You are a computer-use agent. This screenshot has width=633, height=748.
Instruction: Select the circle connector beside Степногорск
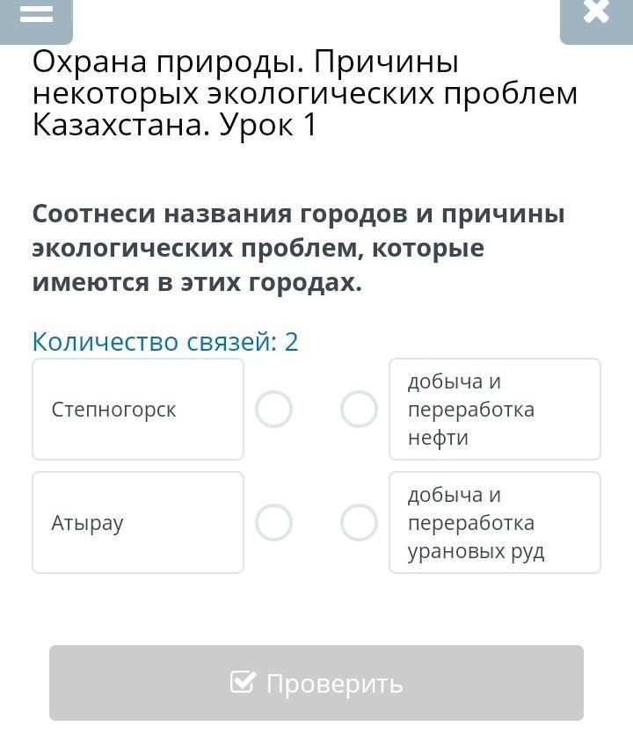point(273,410)
